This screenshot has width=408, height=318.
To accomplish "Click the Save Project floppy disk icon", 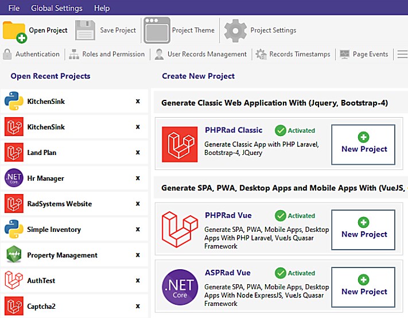I will (x=85, y=30).
